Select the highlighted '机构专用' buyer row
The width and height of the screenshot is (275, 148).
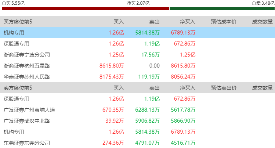[137, 33]
